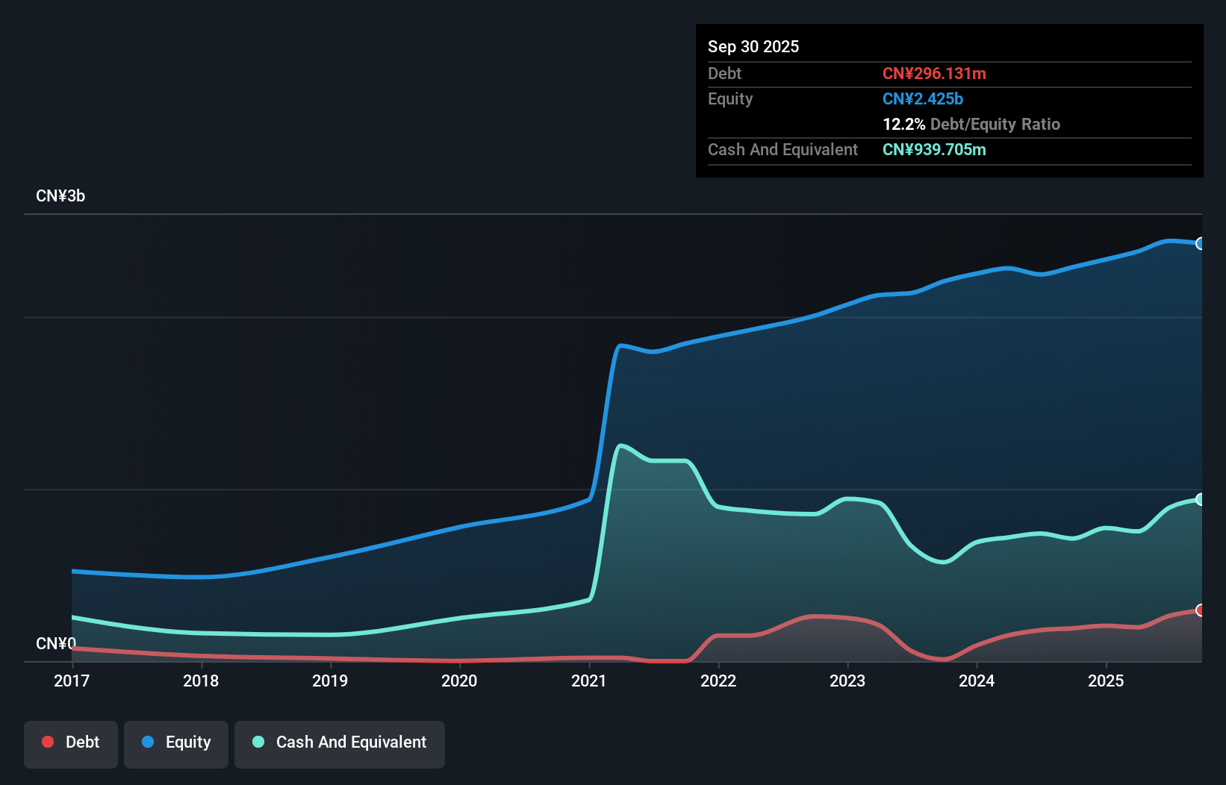Select the 2025 x-axis label
This screenshot has width=1226, height=785.
click(1106, 681)
